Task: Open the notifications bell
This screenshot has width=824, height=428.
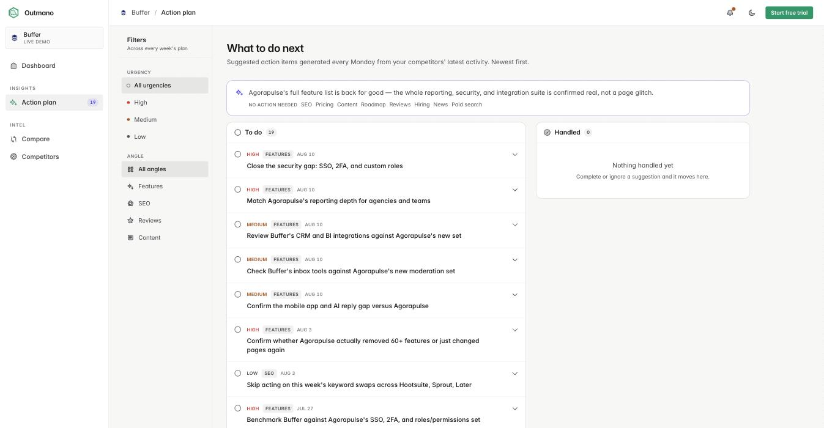Action: [730, 13]
